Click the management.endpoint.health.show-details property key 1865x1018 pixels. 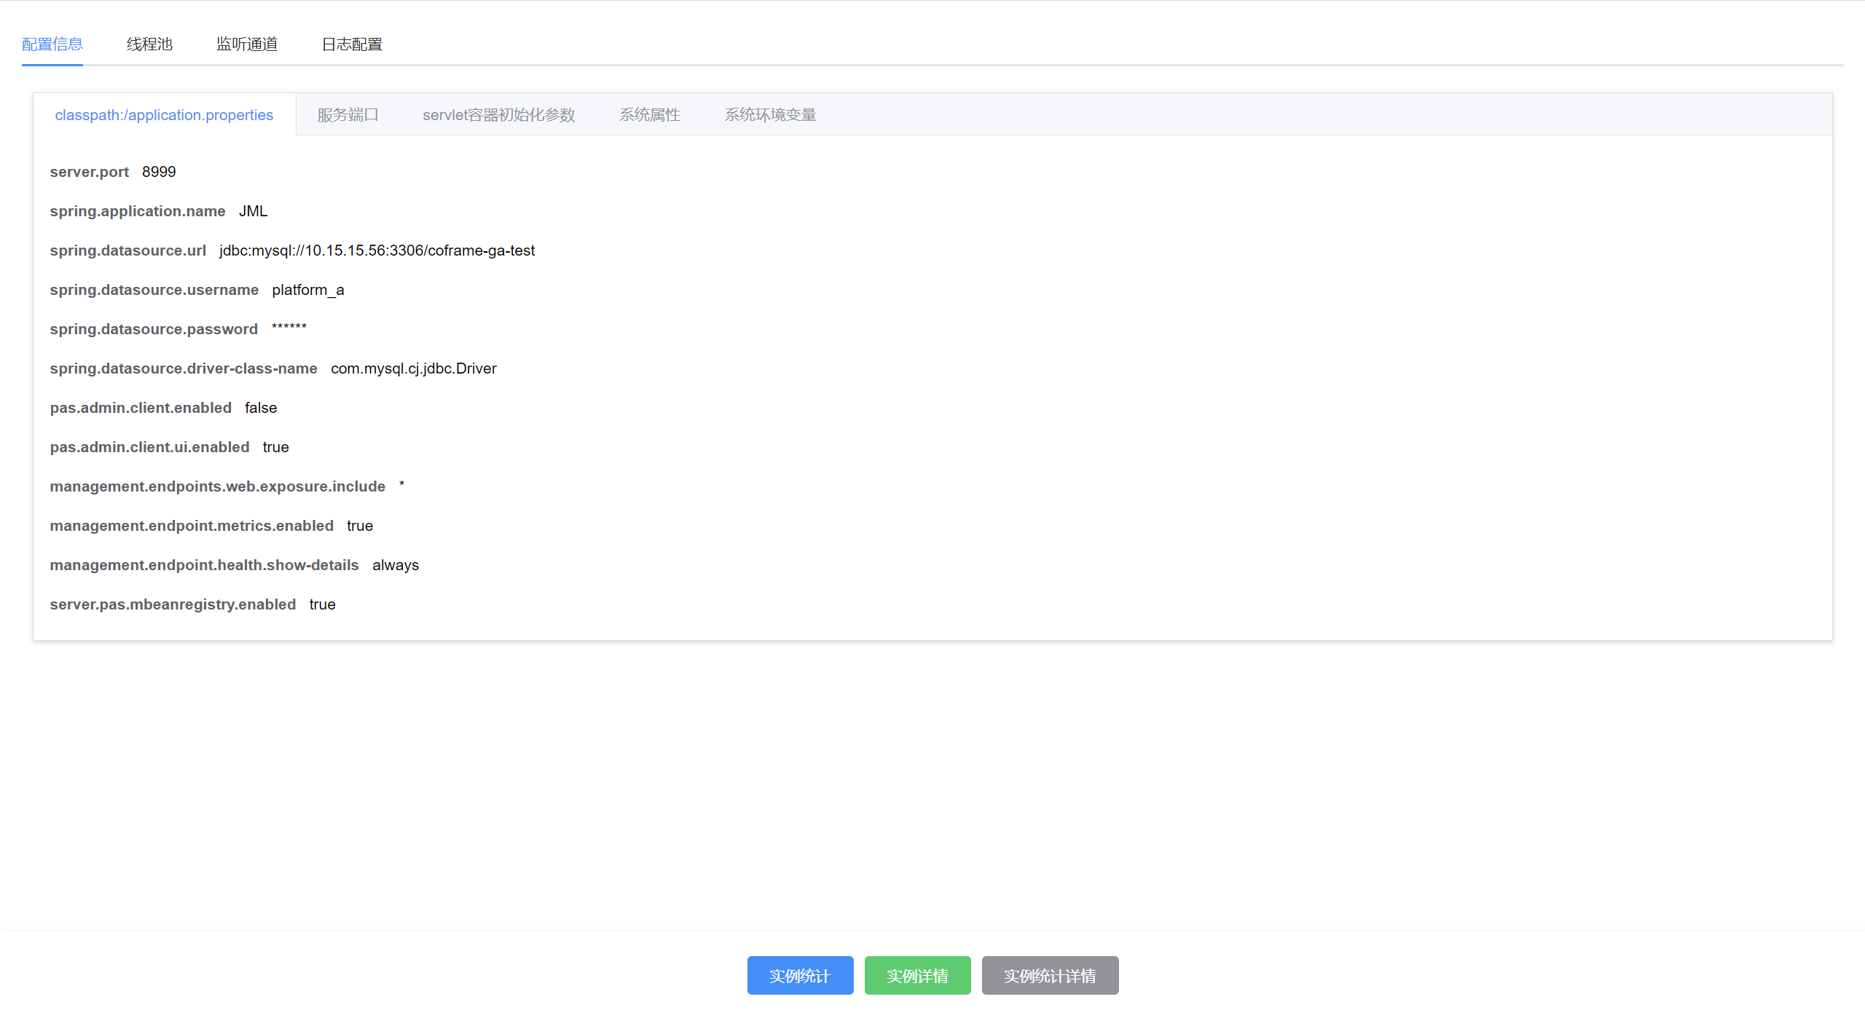(x=204, y=565)
